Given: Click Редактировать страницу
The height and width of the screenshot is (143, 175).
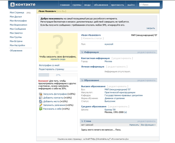Looking at the screenshot, I should [x=51, y=69].
